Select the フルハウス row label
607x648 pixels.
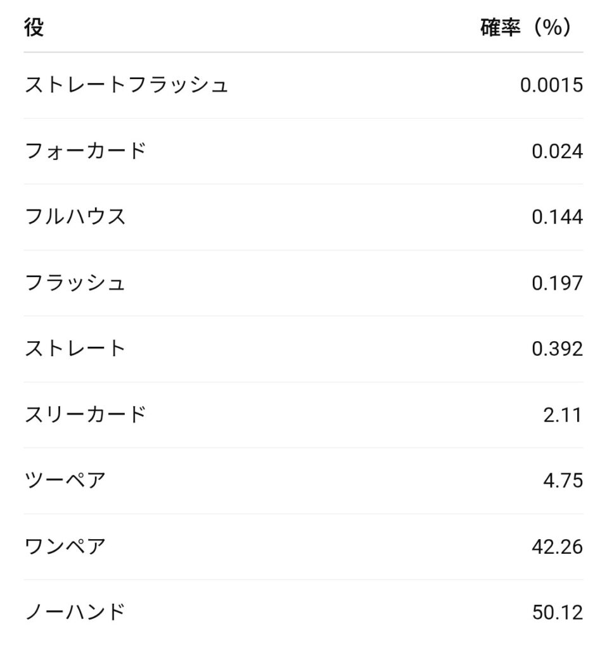pyautogui.click(x=75, y=216)
